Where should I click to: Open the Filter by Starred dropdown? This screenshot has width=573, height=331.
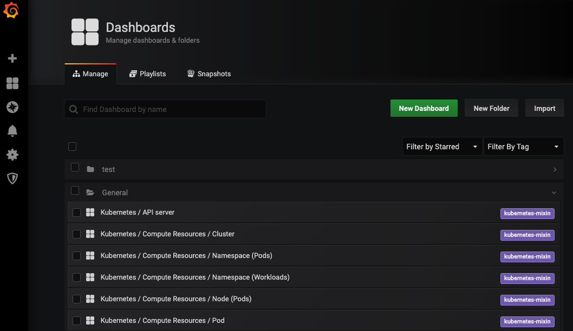click(x=442, y=147)
